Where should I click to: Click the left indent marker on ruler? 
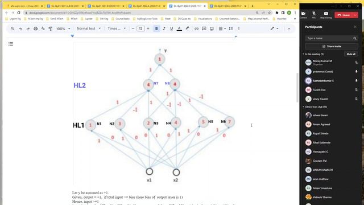(x=72, y=36)
